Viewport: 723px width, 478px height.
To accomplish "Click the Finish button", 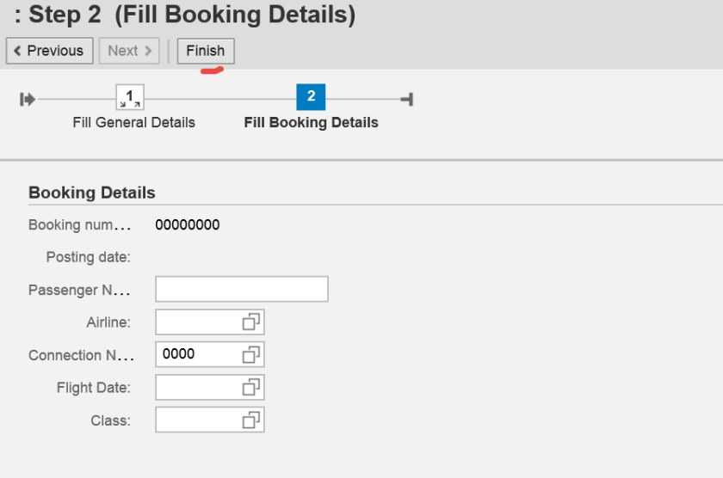I will point(205,51).
